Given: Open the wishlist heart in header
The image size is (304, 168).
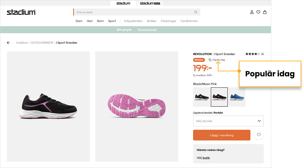Looking at the screenshot, I should pos(258,12).
